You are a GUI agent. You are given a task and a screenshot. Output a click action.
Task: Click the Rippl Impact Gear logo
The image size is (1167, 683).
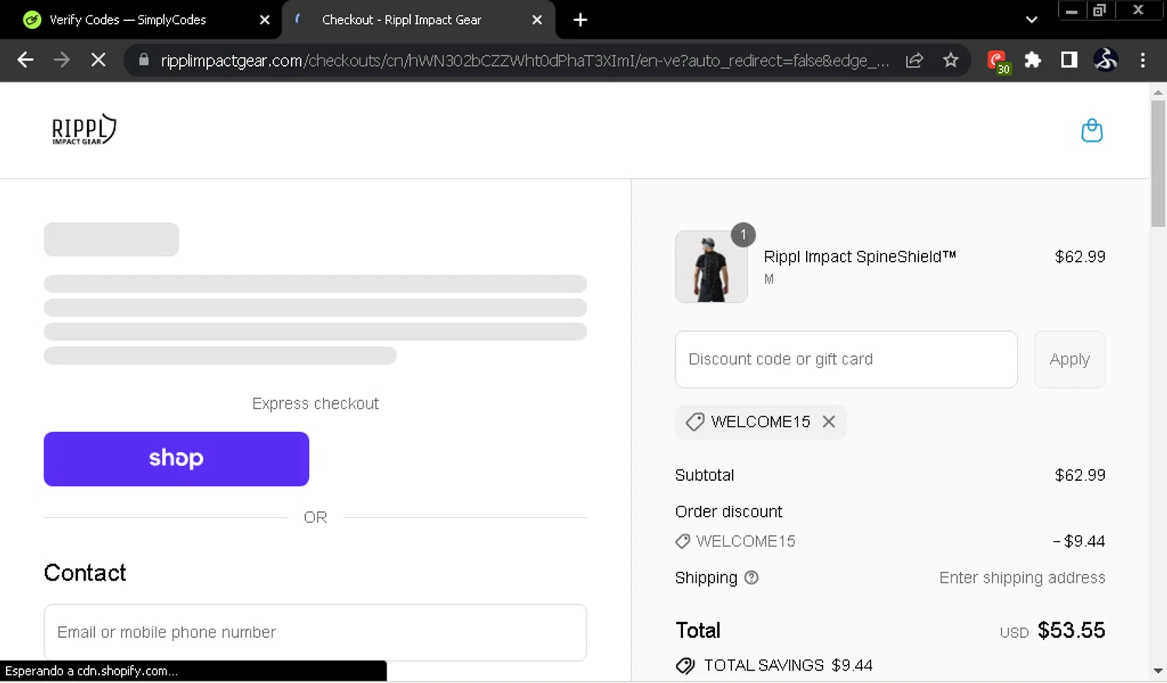click(84, 130)
